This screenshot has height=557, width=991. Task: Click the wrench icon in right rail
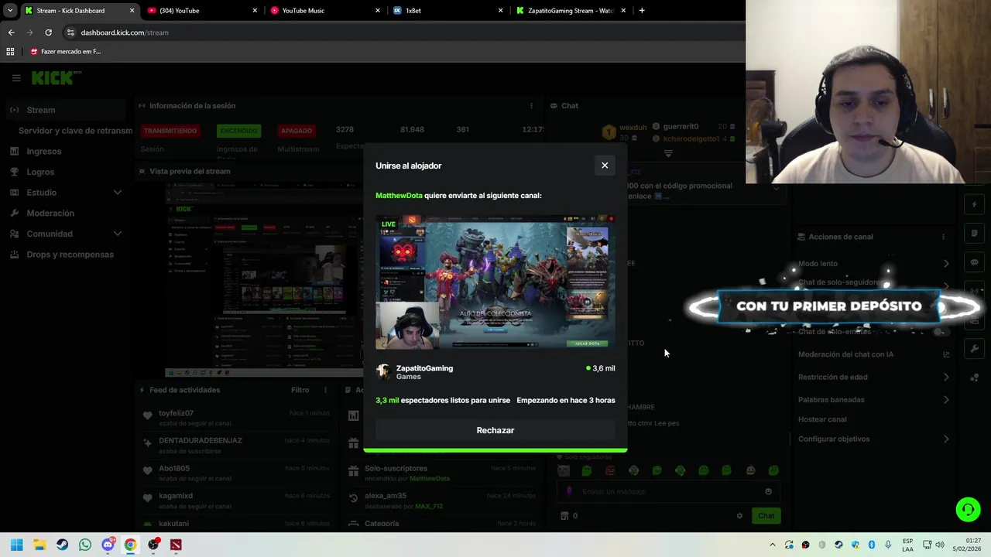[x=975, y=349]
